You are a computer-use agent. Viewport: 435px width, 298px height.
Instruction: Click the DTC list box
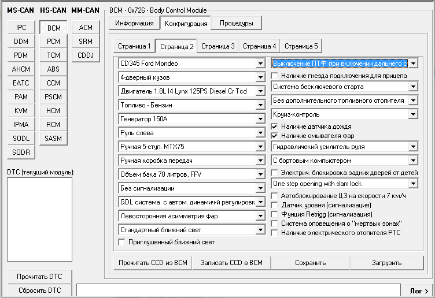click(x=39, y=219)
